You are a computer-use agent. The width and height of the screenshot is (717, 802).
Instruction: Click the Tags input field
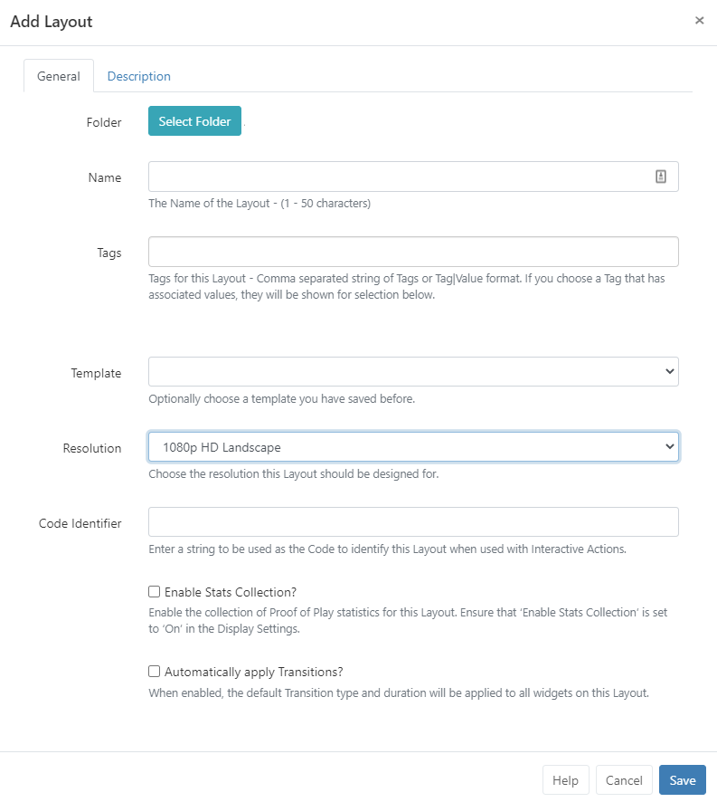pos(412,252)
